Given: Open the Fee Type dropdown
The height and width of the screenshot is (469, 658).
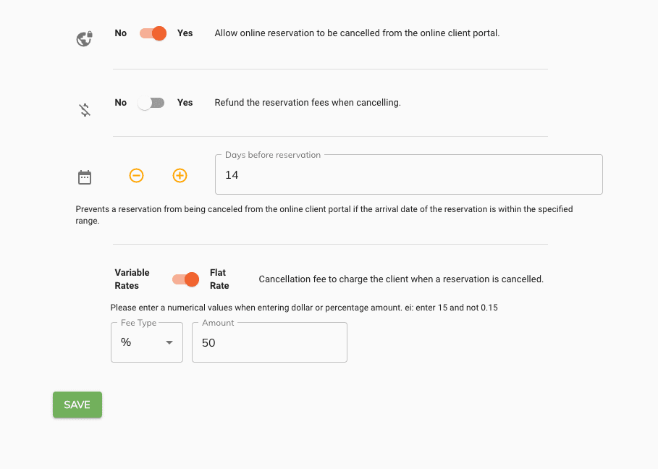Looking at the screenshot, I should (x=147, y=342).
